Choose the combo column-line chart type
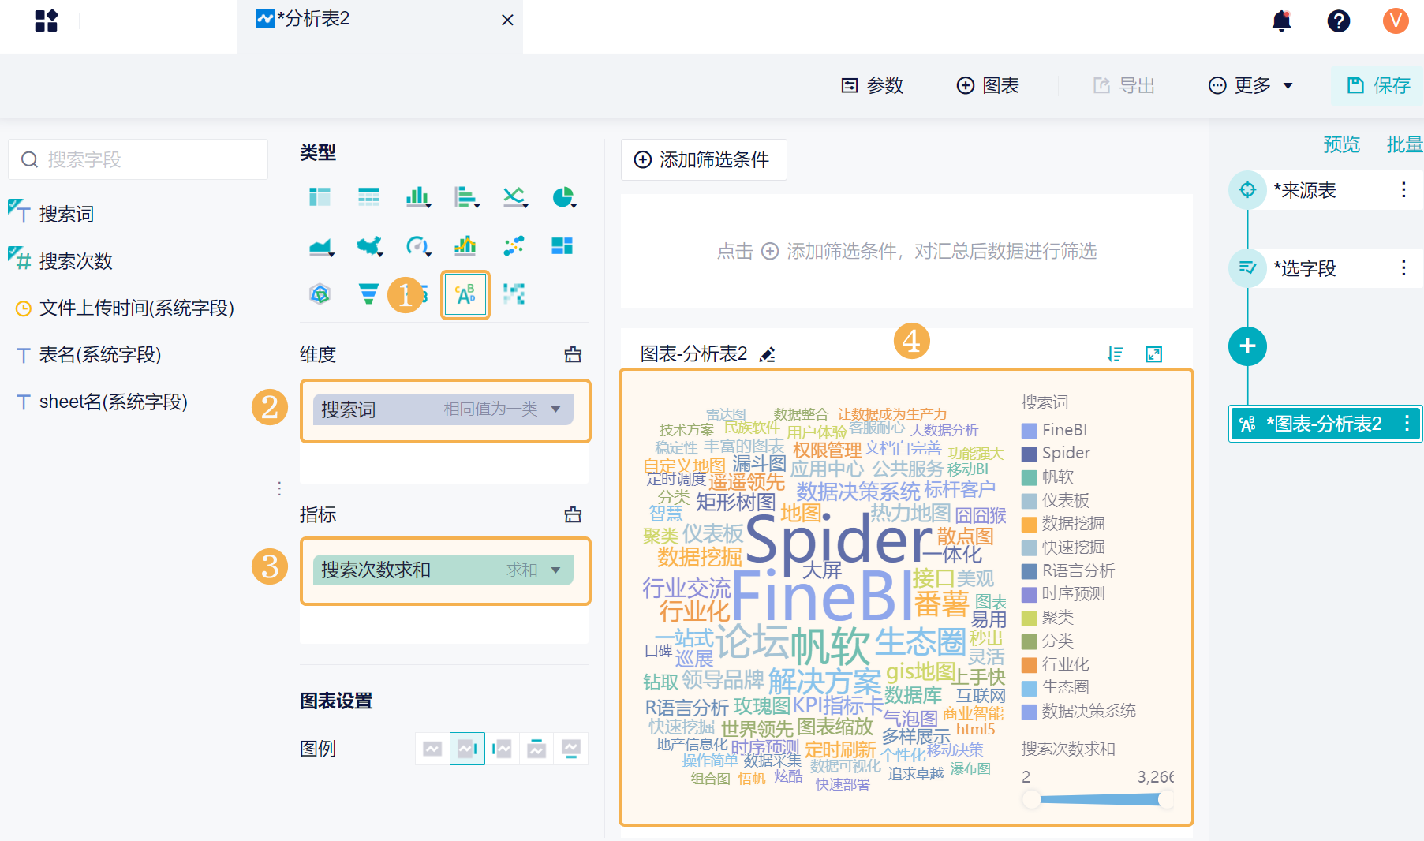Viewport: 1424px width, 841px height. coord(465,246)
